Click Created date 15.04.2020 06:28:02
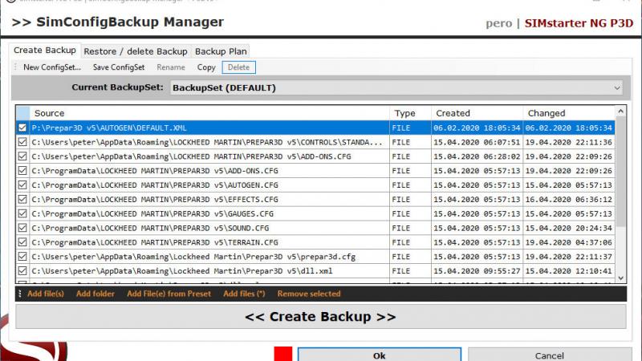This screenshot has height=361, width=642. tap(477, 156)
